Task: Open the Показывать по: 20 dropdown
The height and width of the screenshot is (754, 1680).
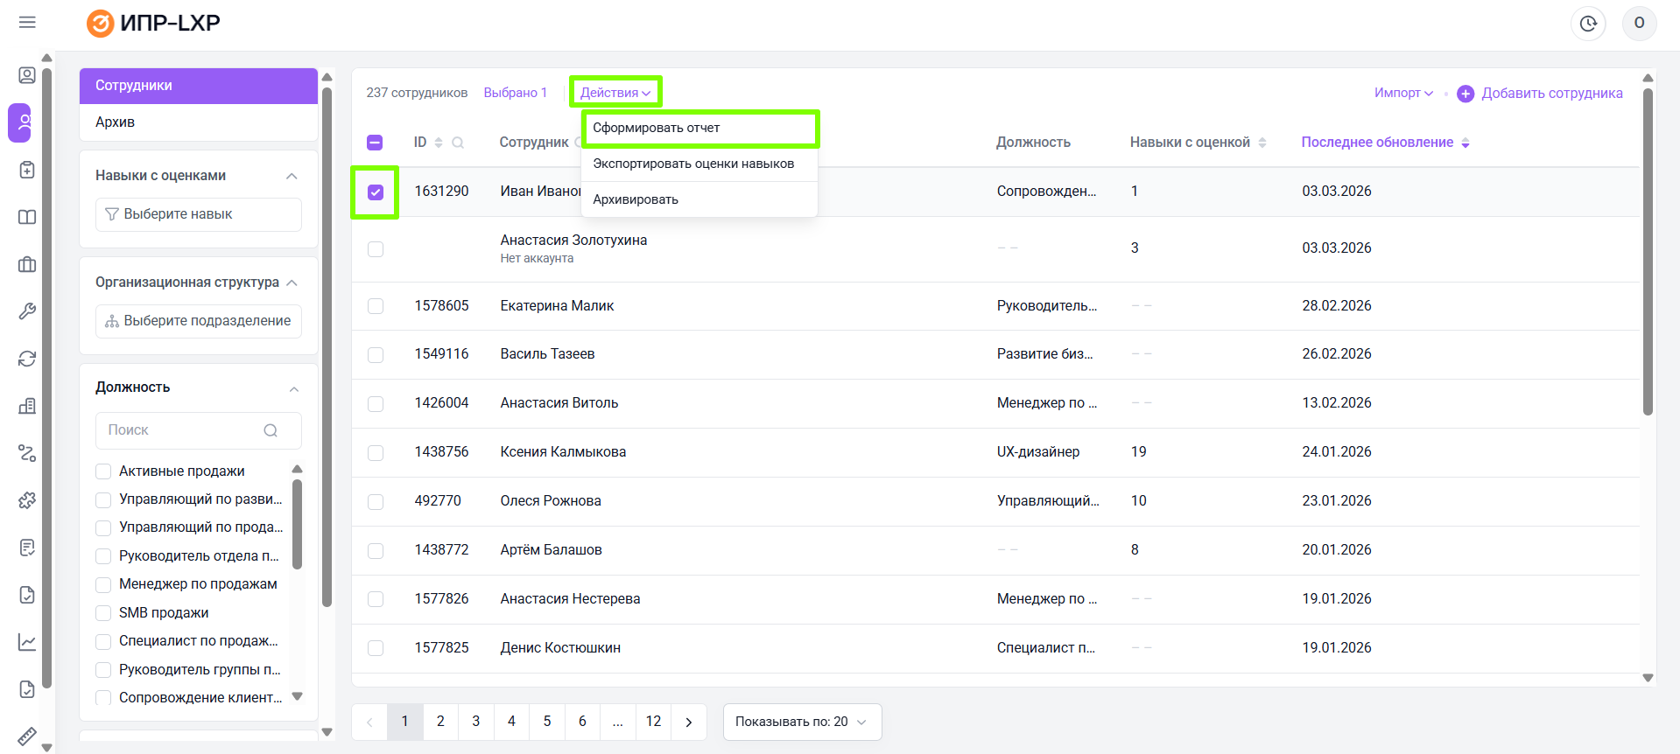Action: pyautogui.click(x=801, y=722)
